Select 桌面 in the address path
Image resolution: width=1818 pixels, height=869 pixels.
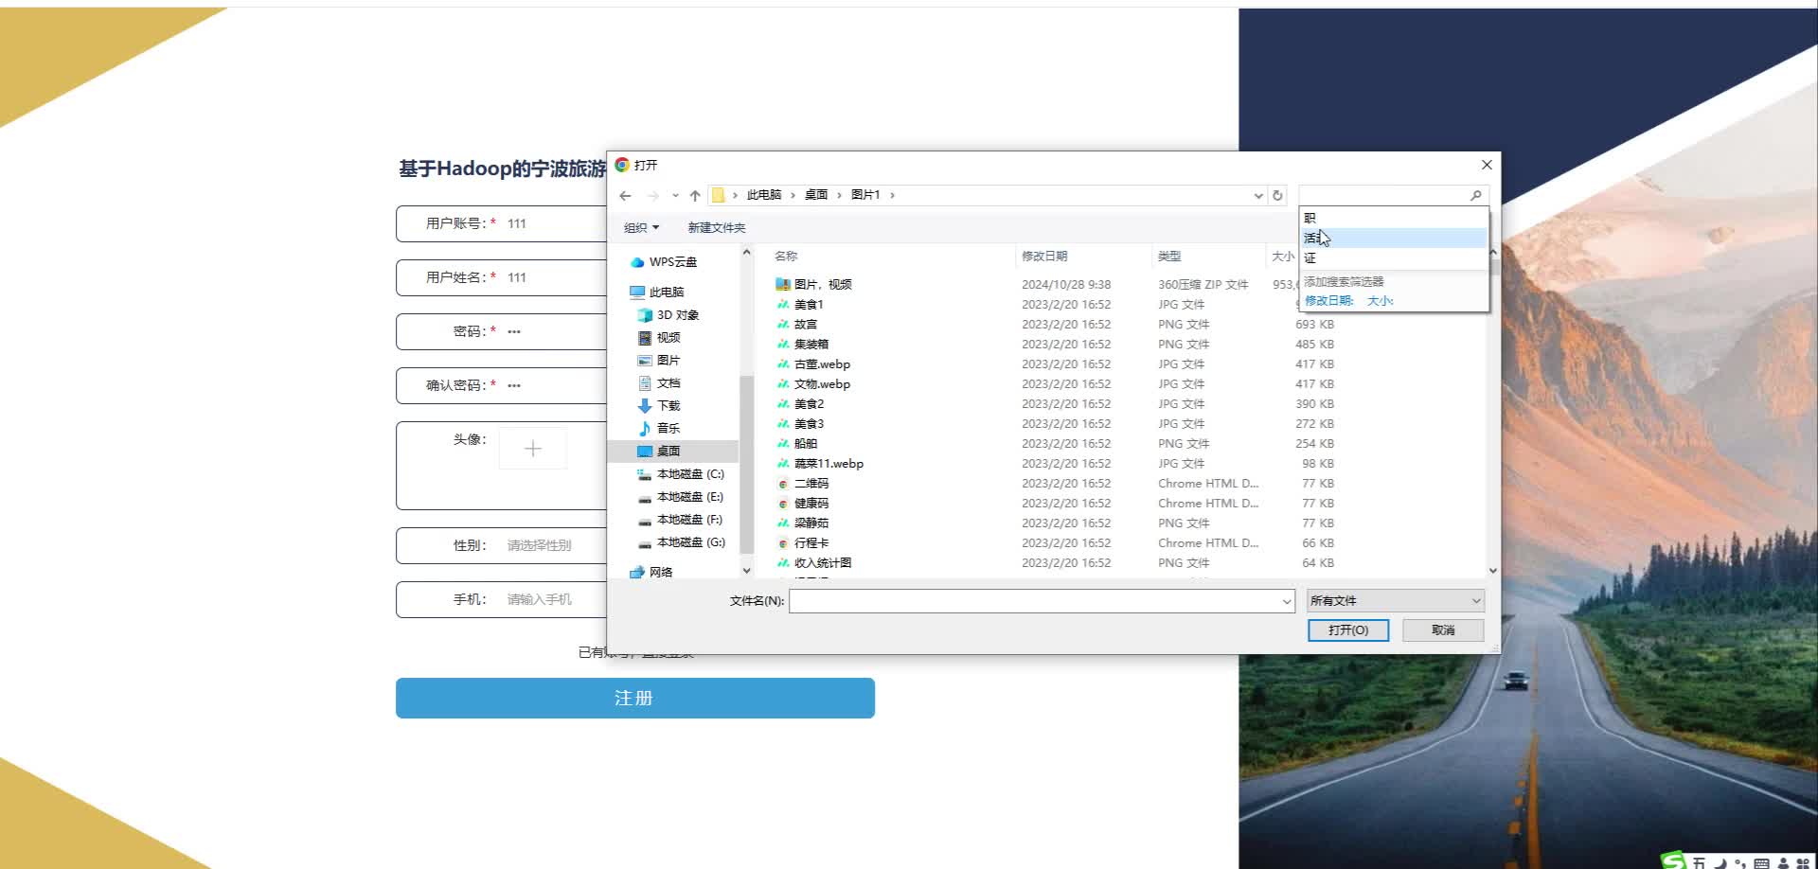tap(815, 195)
